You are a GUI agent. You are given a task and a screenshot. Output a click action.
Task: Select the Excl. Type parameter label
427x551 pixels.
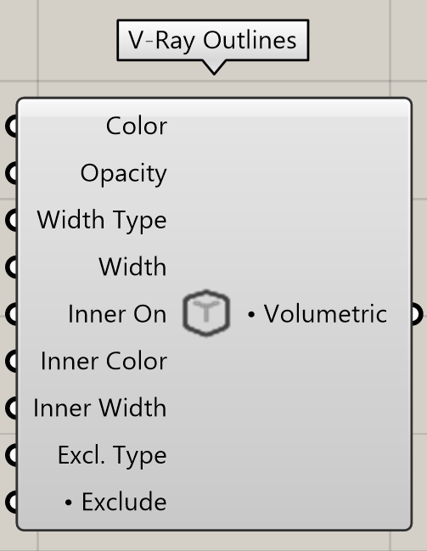click(x=112, y=455)
